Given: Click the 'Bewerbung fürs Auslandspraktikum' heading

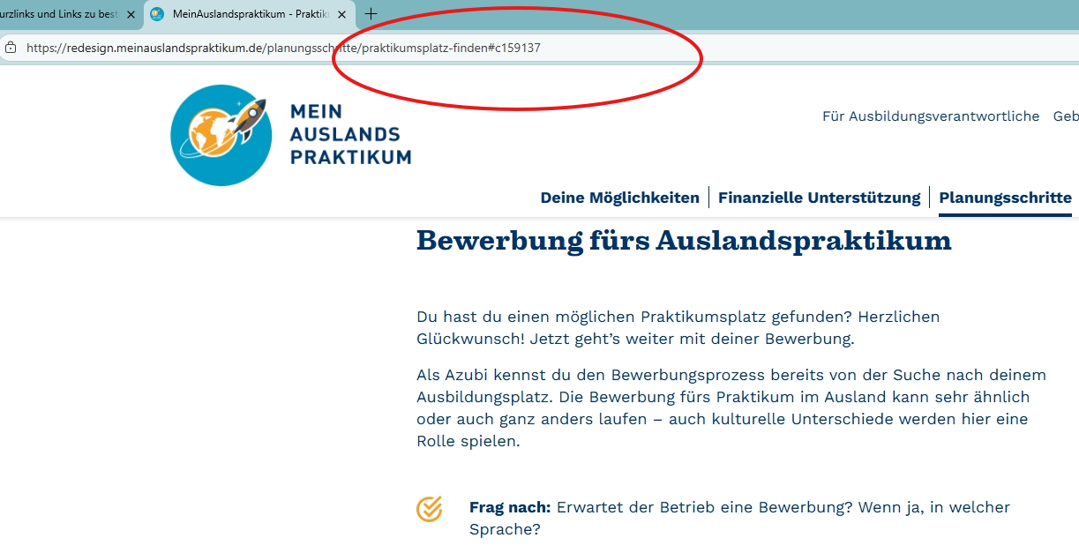Looking at the screenshot, I should (x=684, y=240).
